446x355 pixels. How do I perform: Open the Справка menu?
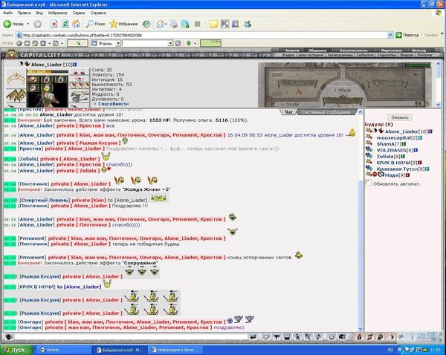[x=98, y=13]
